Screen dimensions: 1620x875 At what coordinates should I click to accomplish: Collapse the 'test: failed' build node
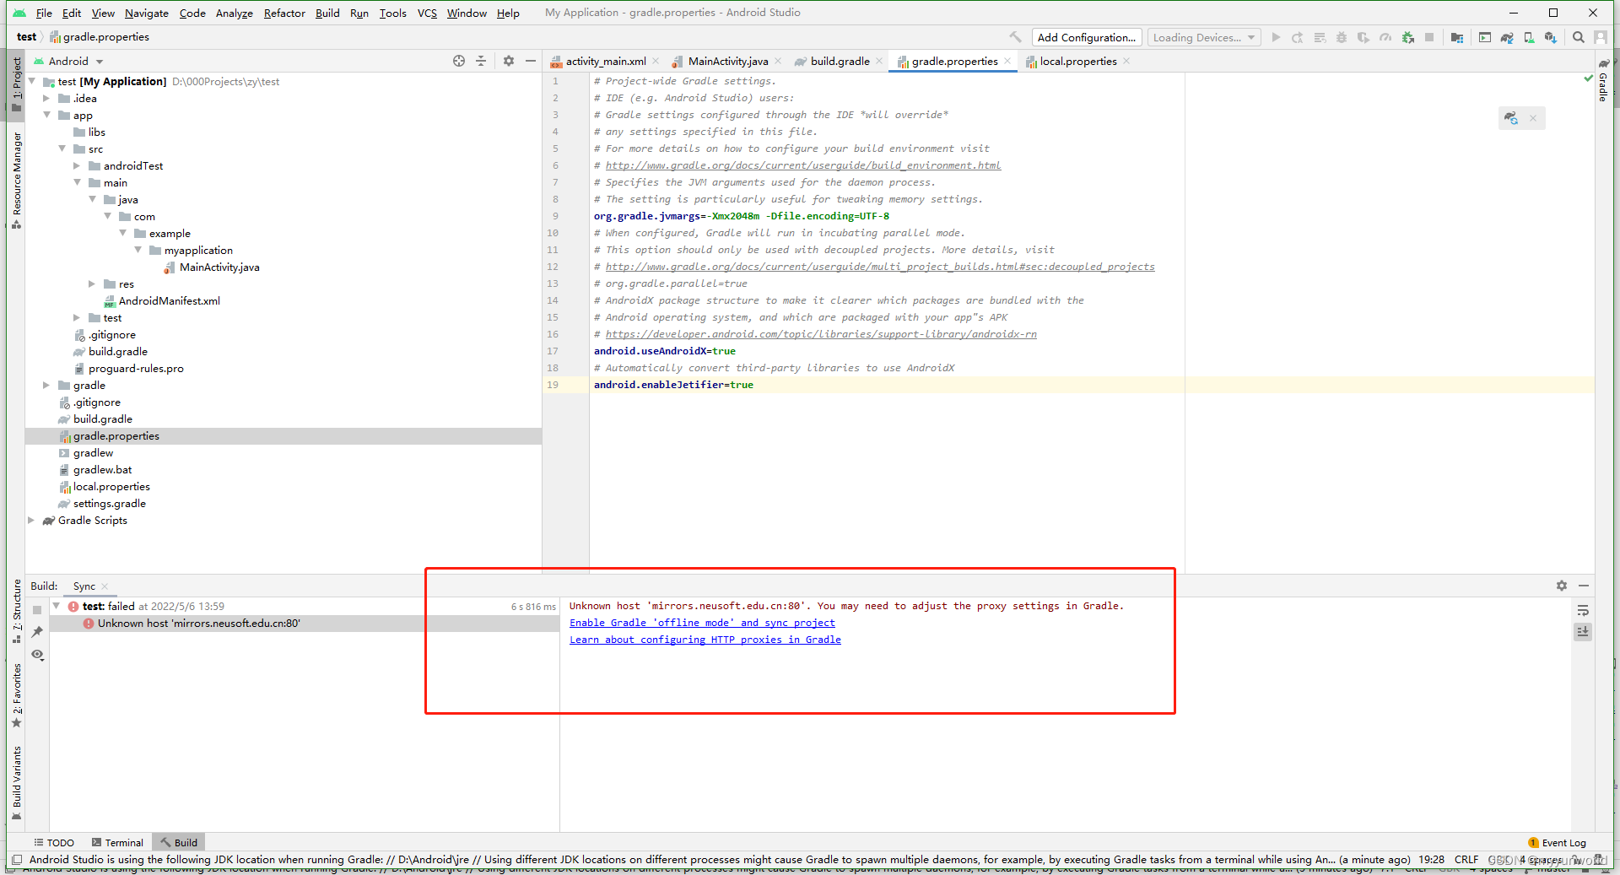[x=57, y=606]
